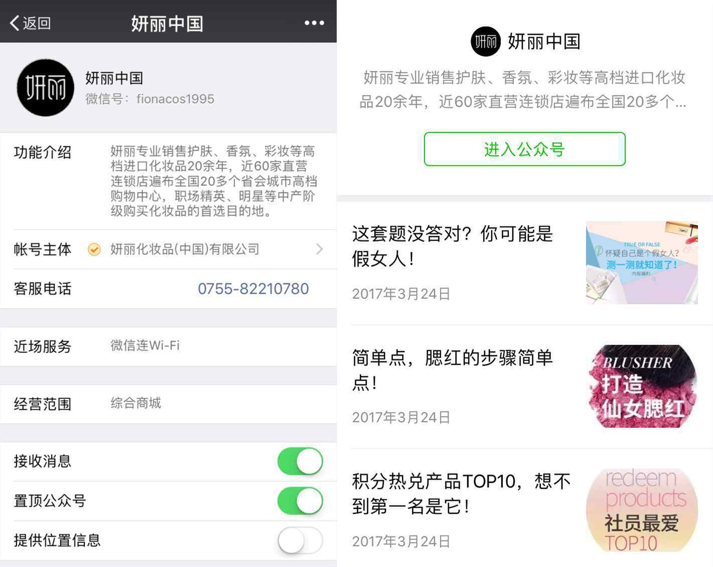The width and height of the screenshot is (713, 567).
Task: Call the 0755-82210780 phone number link
Action: (253, 289)
